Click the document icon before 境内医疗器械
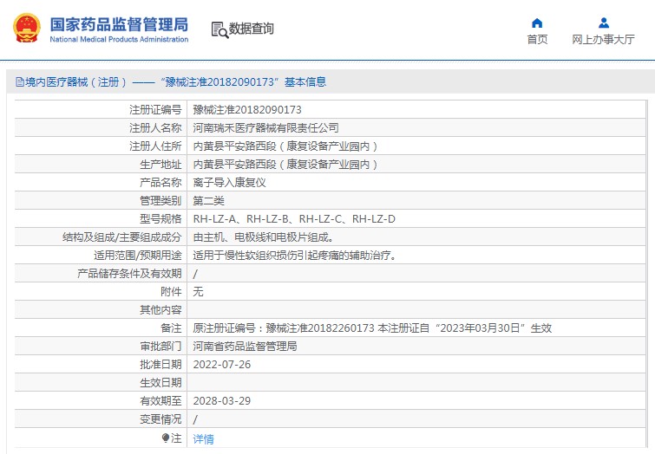This screenshot has width=655, height=454. [20, 81]
